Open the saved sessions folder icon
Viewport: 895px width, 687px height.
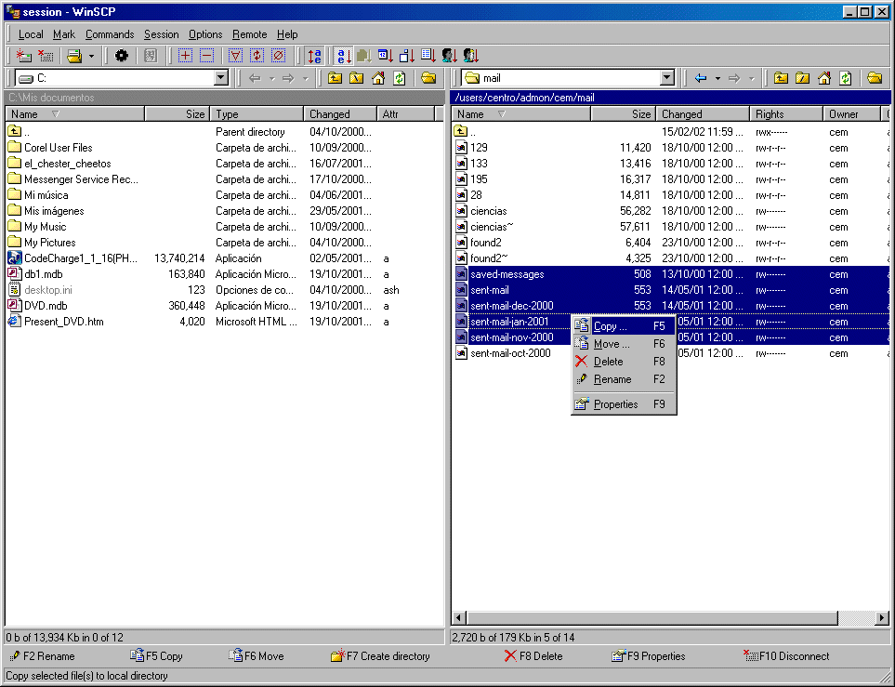coord(74,56)
